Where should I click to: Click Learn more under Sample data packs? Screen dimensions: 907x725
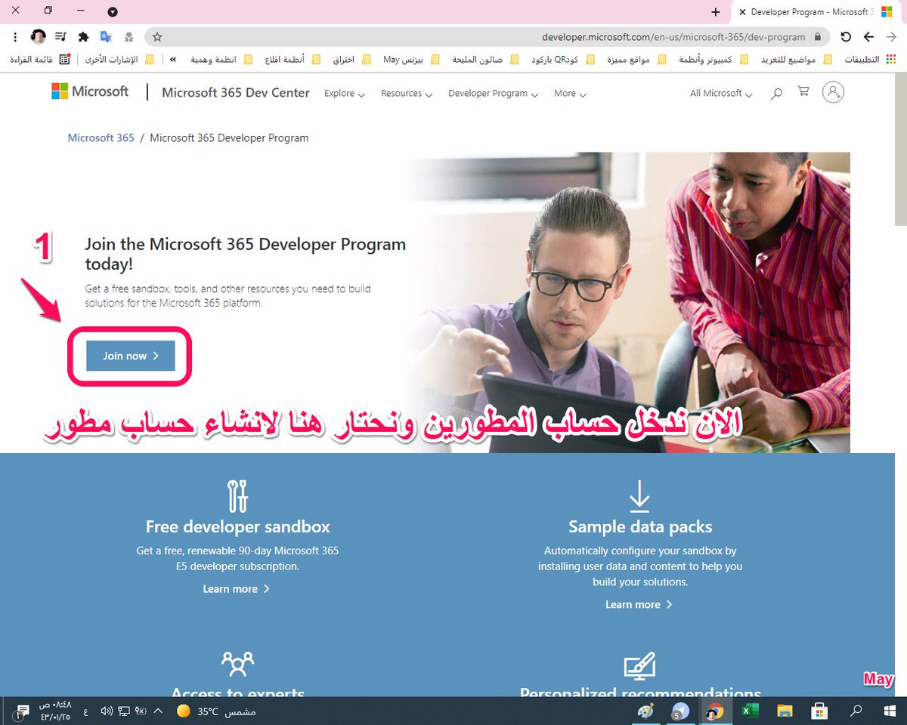point(639,605)
